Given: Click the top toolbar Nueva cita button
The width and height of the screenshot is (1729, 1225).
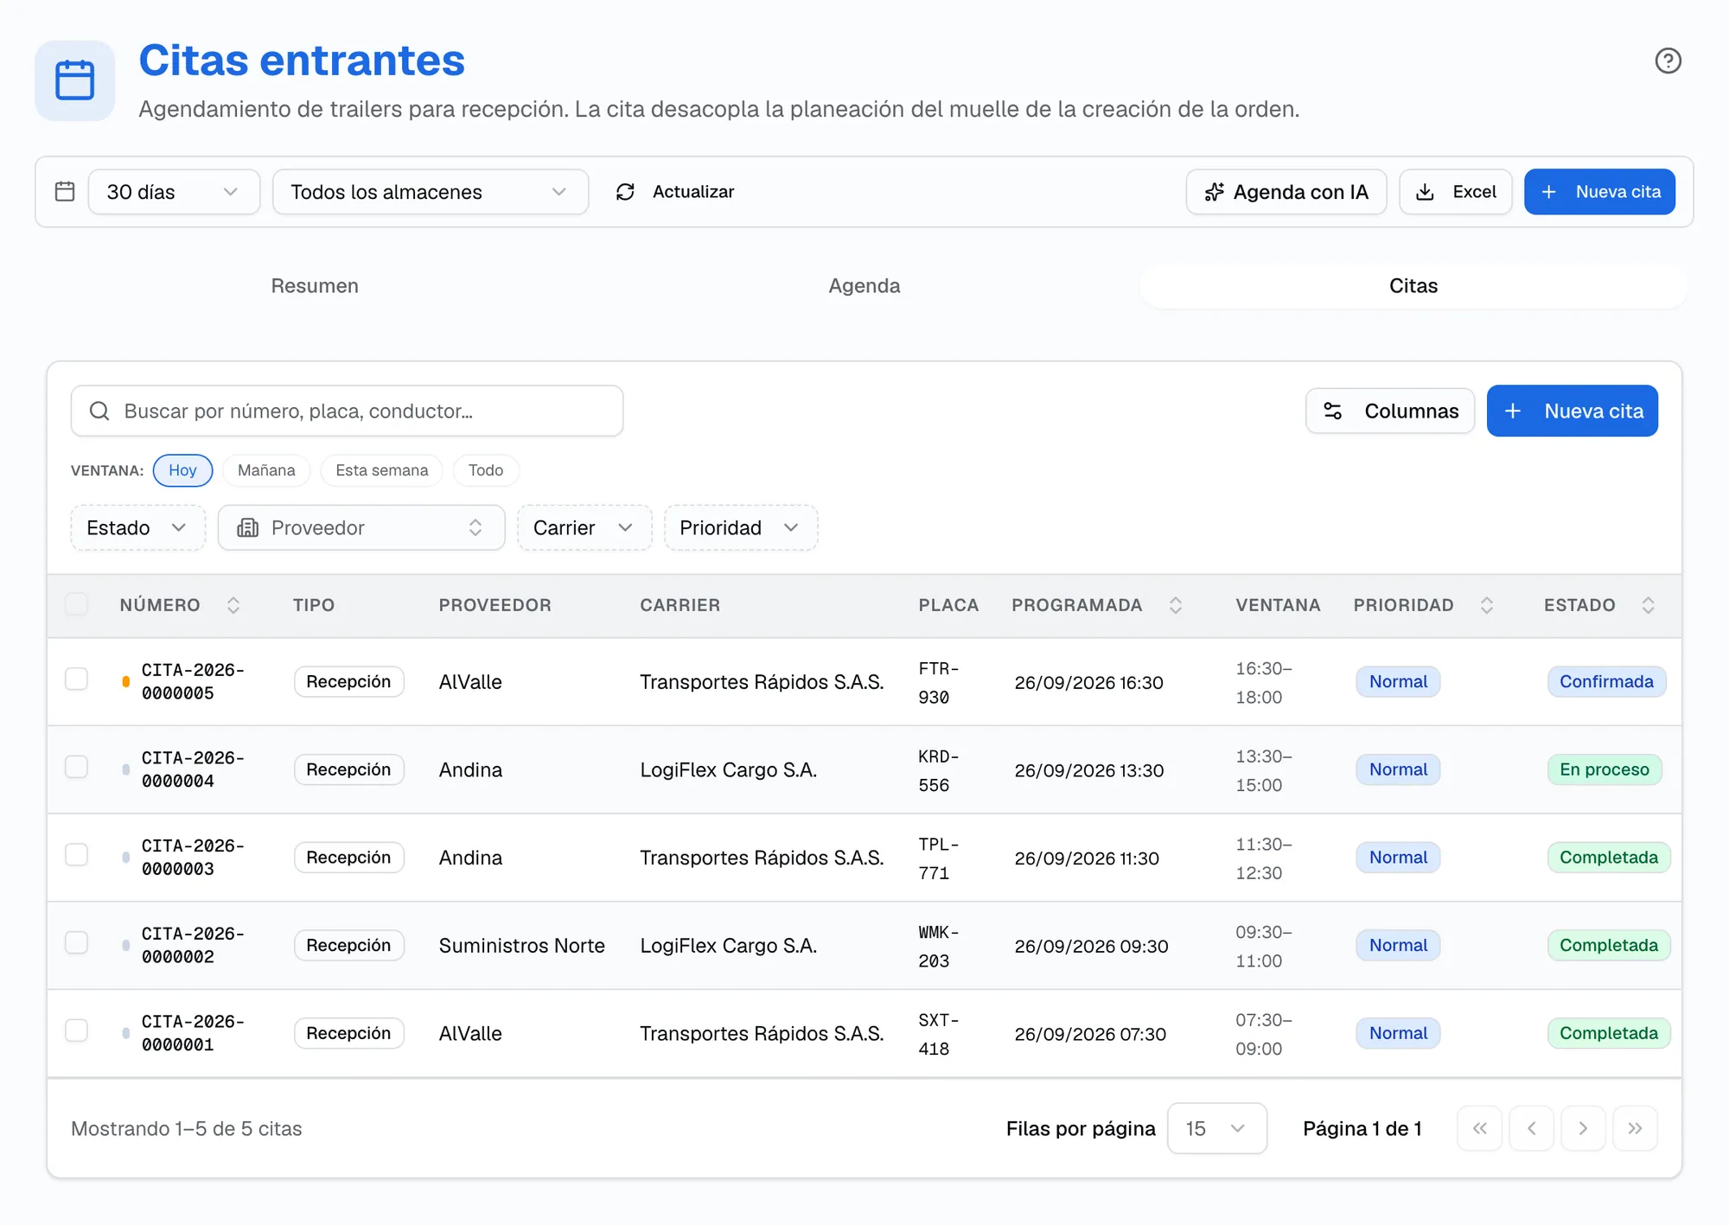Looking at the screenshot, I should [1600, 192].
